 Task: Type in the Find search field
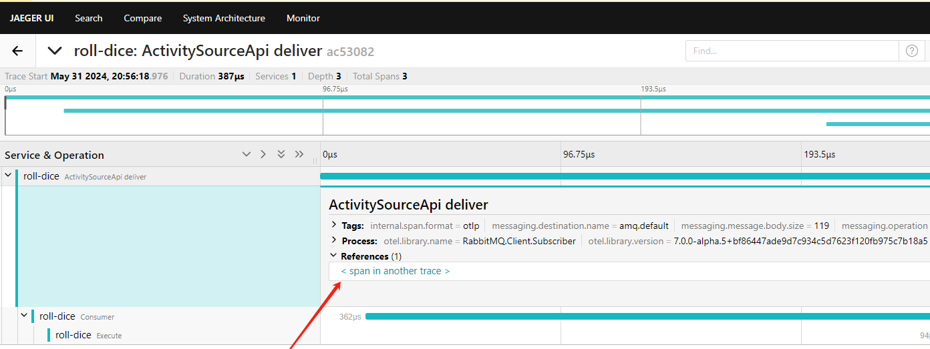point(792,51)
